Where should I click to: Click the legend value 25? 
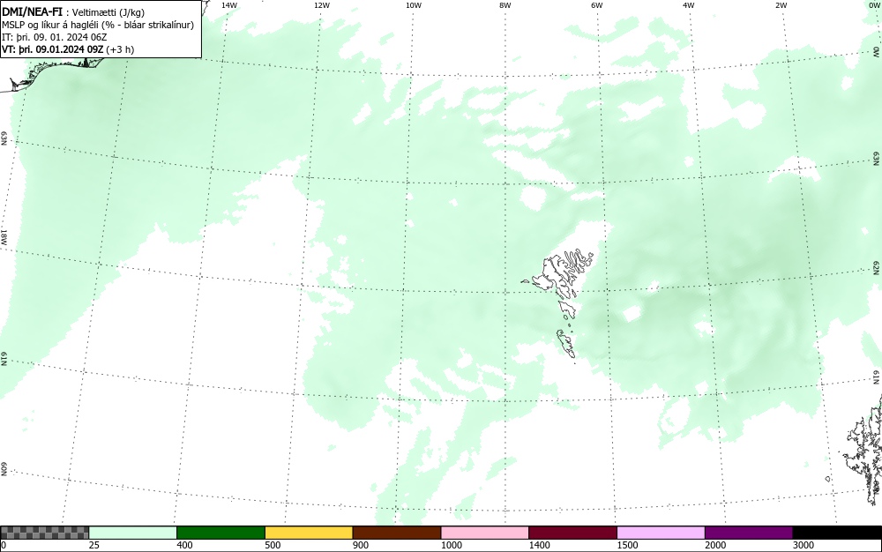(94, 545)
